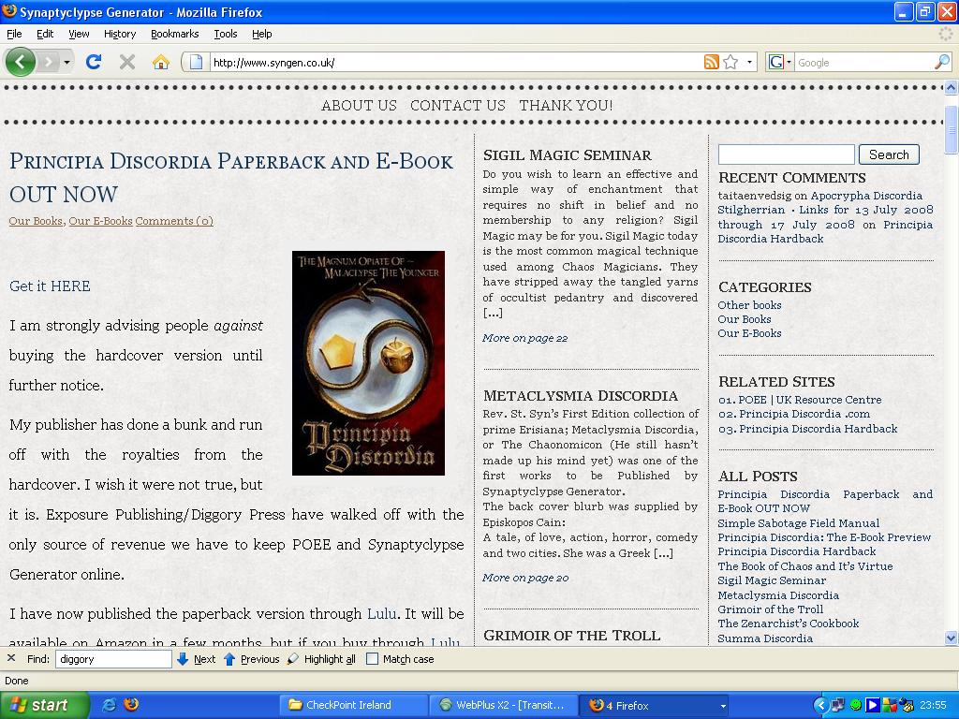This screenshot has width=959, height=719.
Task: Focus the Google search box
Action: [x=863, y=63]
